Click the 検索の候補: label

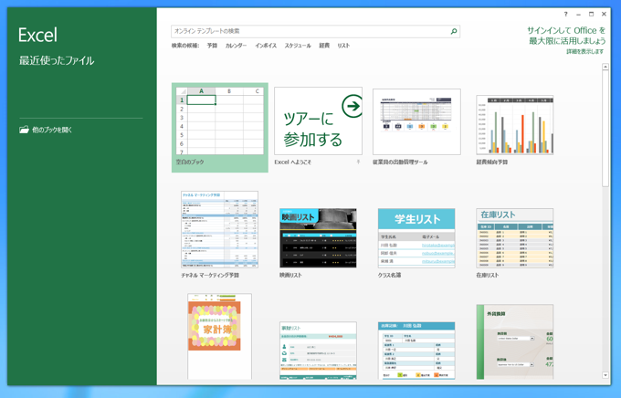click(185, 46)
